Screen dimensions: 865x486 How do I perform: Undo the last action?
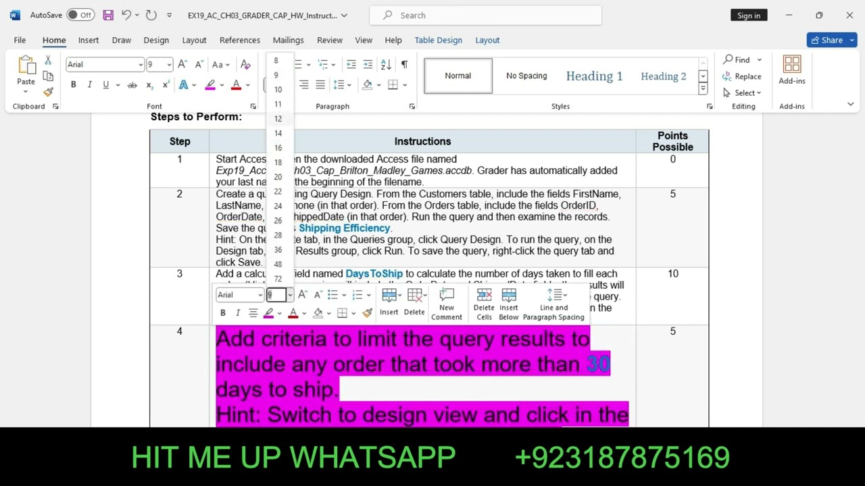tap(126, 15)
